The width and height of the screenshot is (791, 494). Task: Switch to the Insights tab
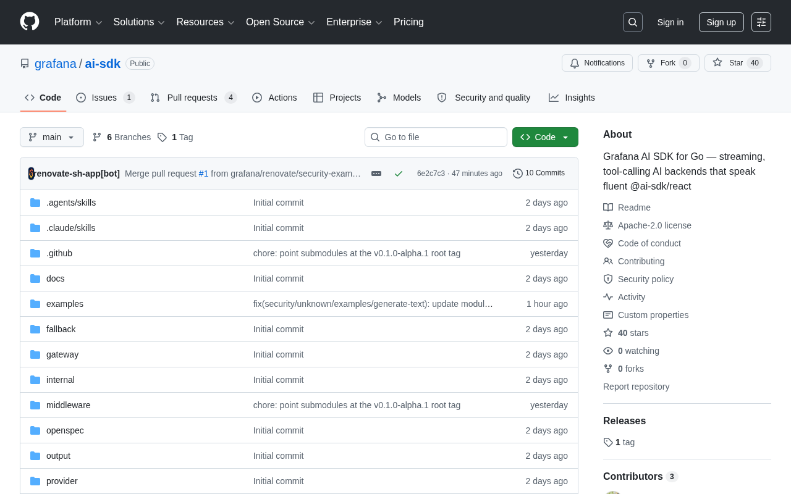coord(572,98)
